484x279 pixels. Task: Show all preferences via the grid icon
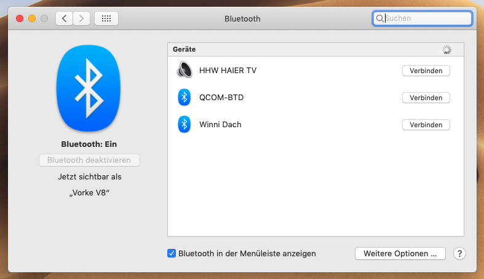106,18
